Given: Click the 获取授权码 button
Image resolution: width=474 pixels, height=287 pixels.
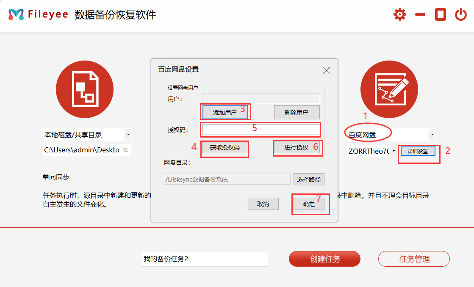Looking at the screenshot, I should (x=225, y=149).
